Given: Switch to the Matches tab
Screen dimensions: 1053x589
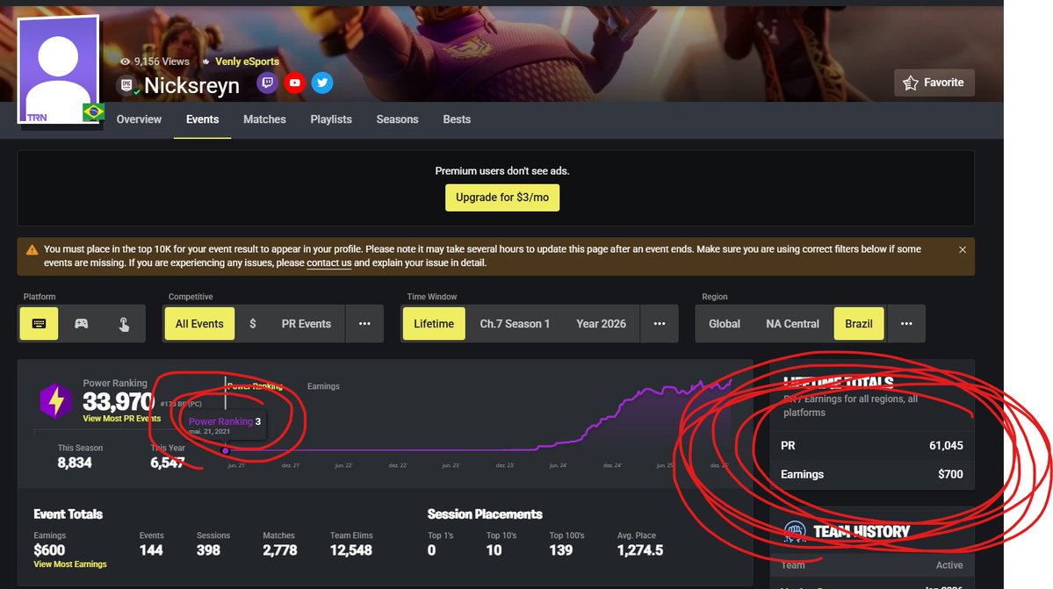Looking at the screenshot, I should (264, 119).
